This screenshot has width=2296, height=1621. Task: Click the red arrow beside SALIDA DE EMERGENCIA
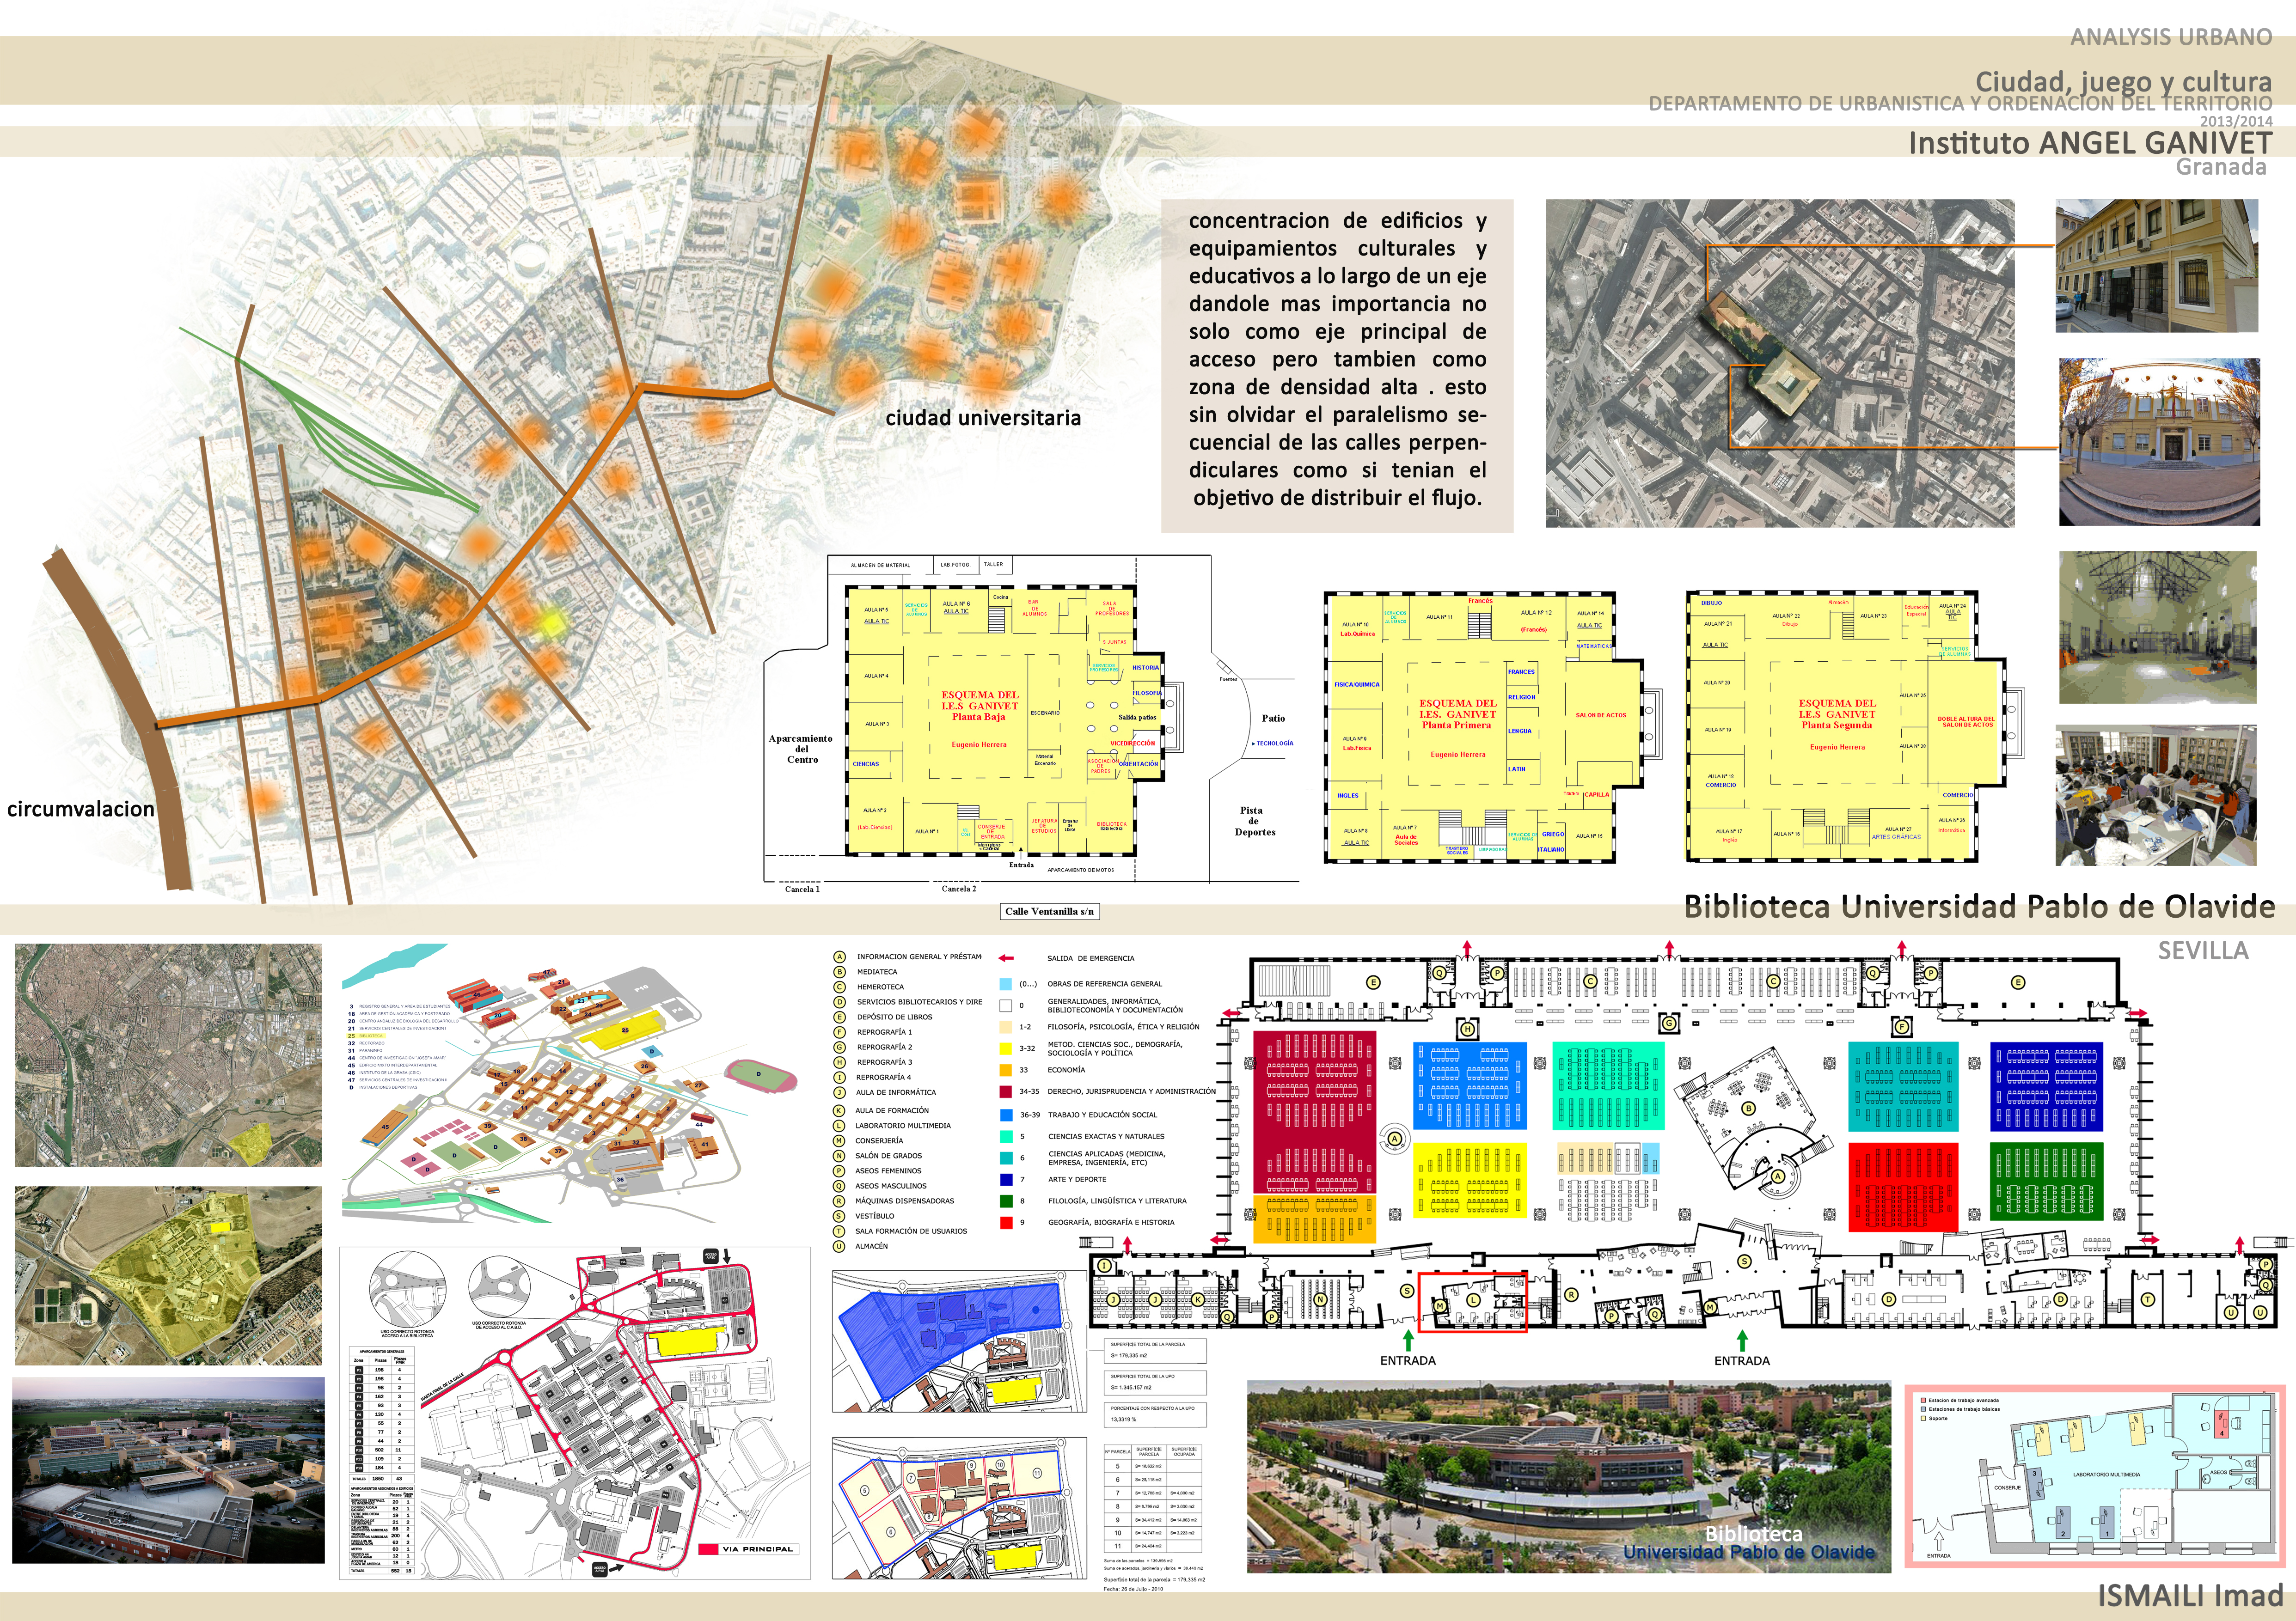1006,957
